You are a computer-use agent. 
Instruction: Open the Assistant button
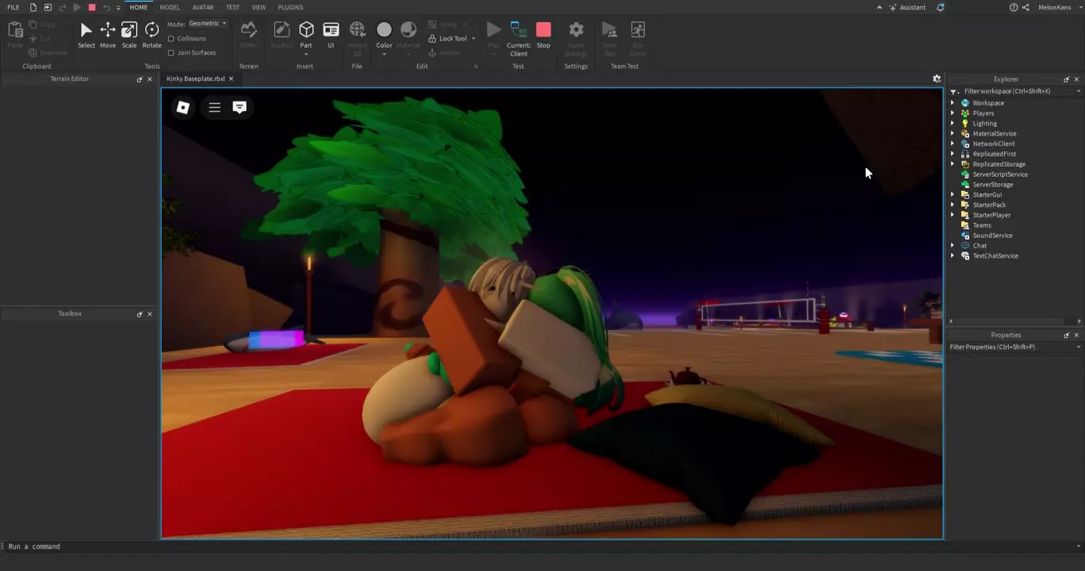point(907,7)
